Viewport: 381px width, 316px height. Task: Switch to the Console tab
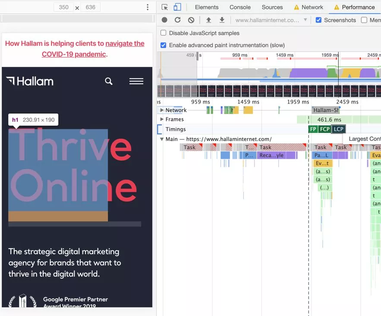click(x=240, y=7)
